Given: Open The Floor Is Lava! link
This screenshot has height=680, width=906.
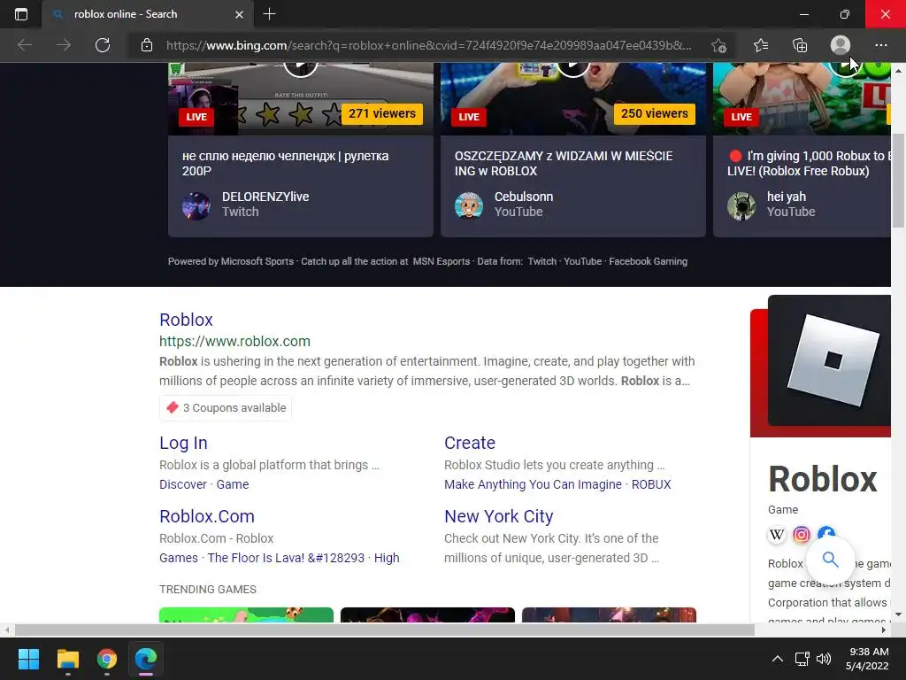Looking at the screenshot, I should (286, 558).
